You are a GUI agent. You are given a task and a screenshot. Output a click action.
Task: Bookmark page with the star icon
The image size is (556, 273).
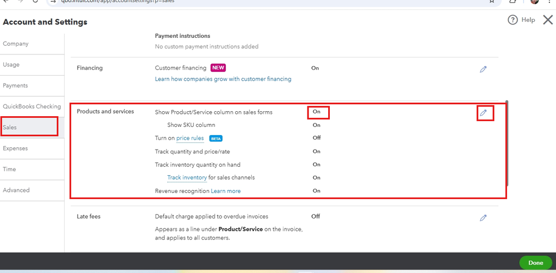(x=492, y=2)
